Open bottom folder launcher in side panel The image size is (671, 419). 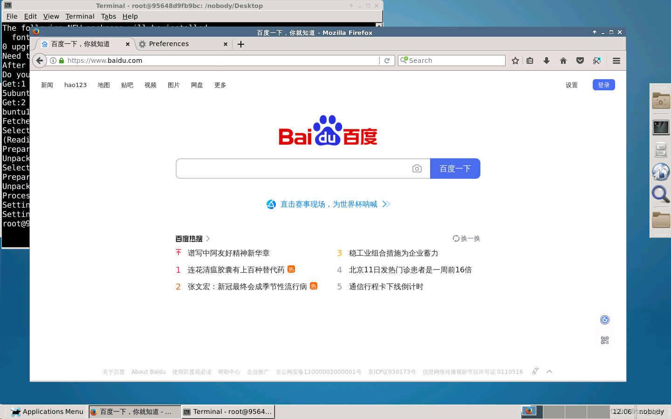[x=661, y=219]
